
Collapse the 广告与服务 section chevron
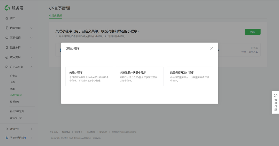click(x=31, y=67)
